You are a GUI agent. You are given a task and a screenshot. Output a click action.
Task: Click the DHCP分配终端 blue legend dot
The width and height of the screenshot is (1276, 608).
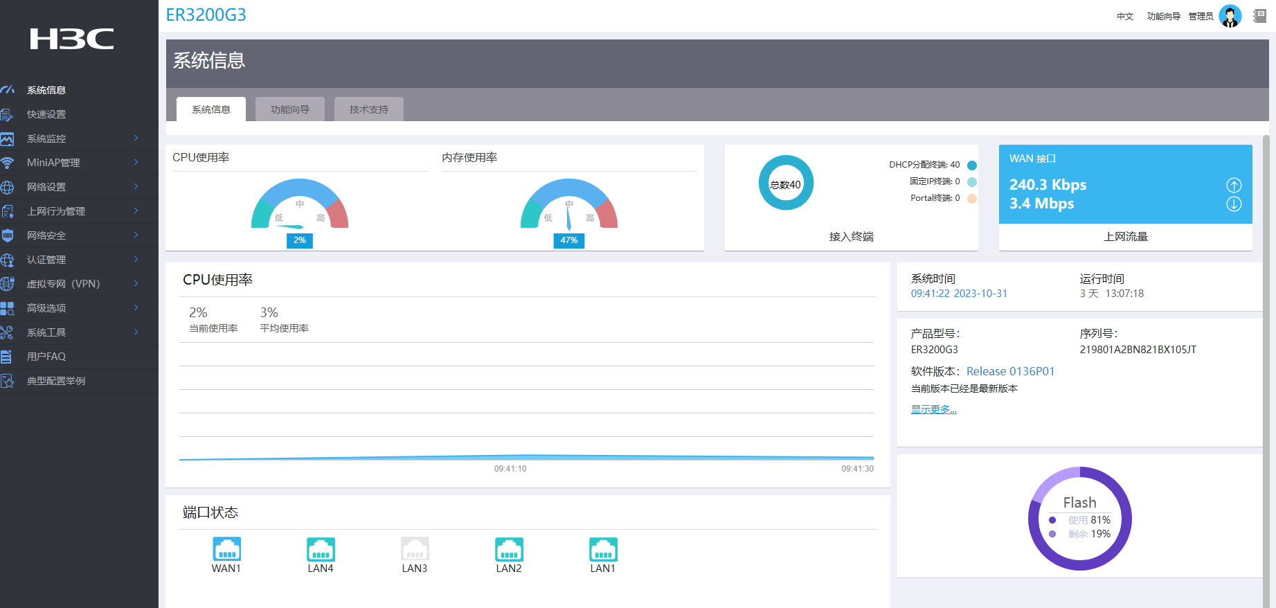[x=971, y=165]
